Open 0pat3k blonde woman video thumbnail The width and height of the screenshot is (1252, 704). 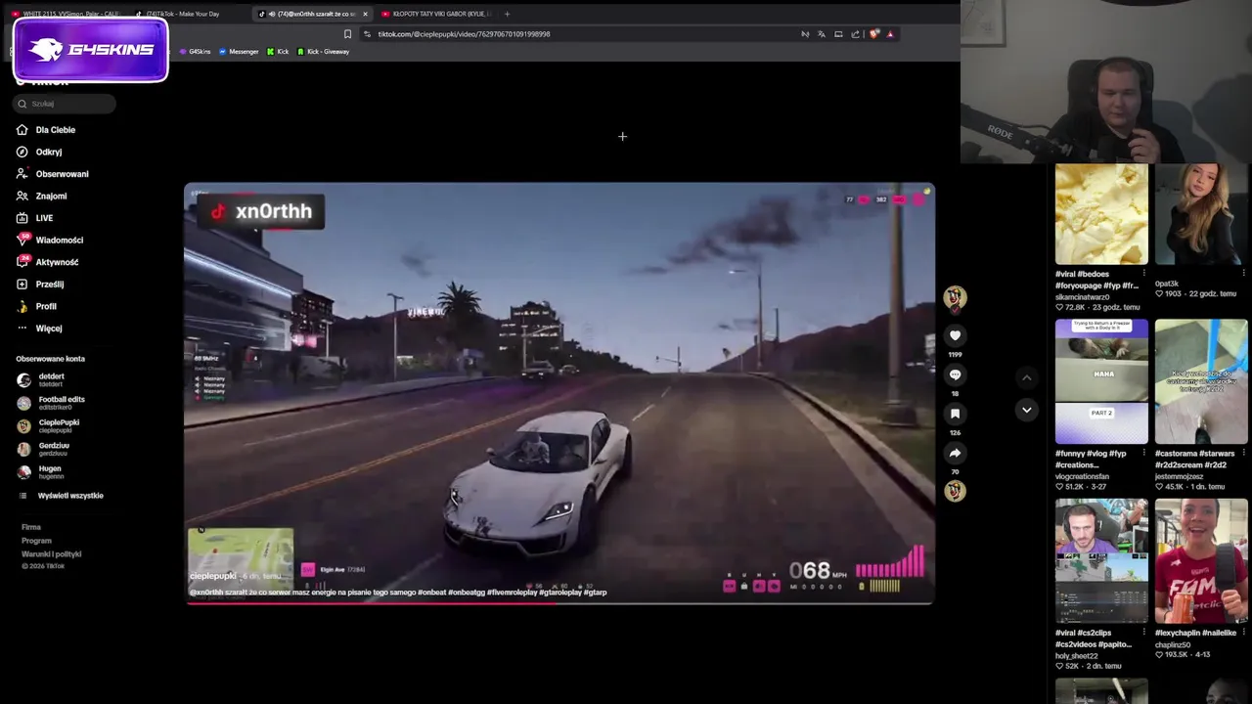coord(1201,214)
